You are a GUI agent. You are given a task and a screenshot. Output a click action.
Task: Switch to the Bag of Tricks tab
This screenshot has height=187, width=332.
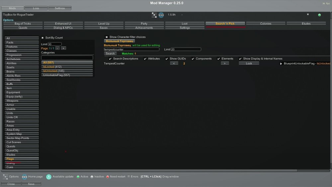coord(23,24)
